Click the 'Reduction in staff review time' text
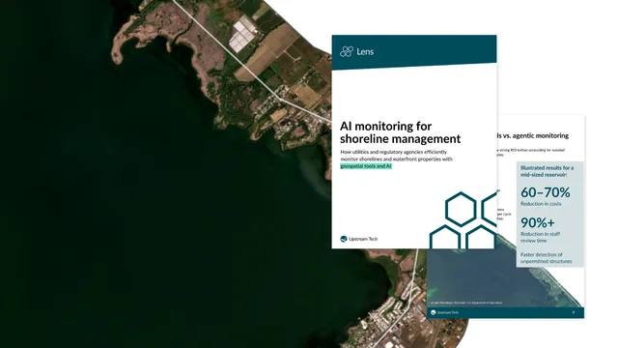 point(540,237)
